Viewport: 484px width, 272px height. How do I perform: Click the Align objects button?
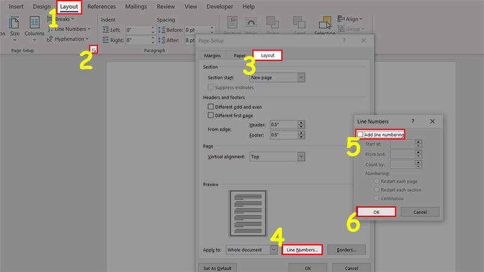point(350,19)
